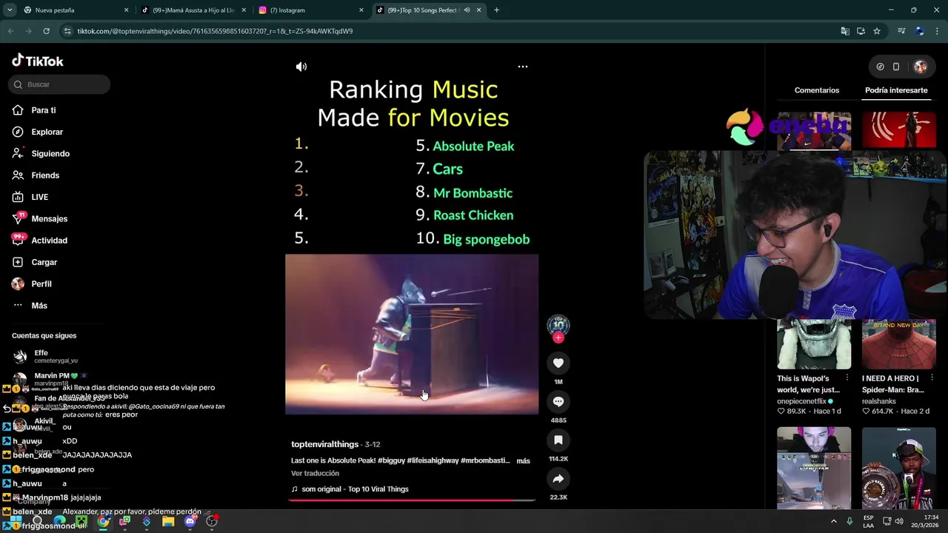
Task: Open the video comments bubble icon
Action: click(x=558, y=401)
